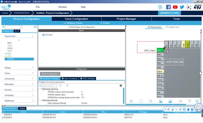This screenshot has width=203, height=123.
Task: Select IWDG in System Core list
Action: click(x=10, y=48)
